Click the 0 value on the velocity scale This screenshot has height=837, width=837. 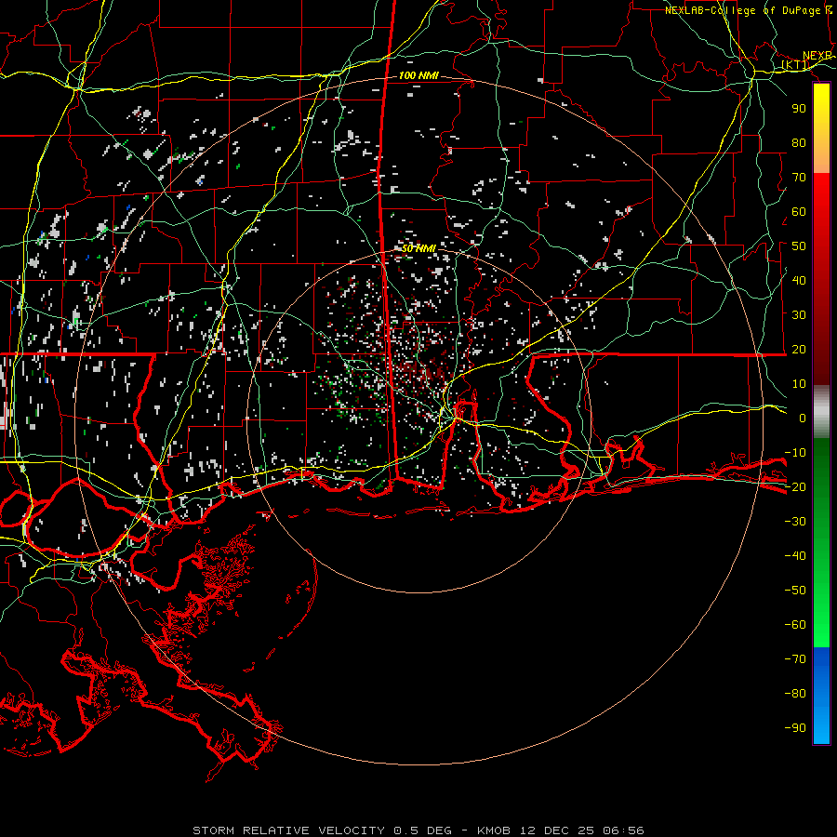click(x=803, y=418)
